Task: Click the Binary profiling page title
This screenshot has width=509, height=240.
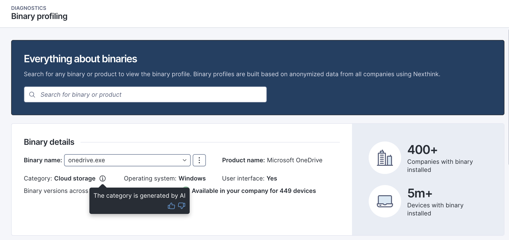Action: (39, 16)
